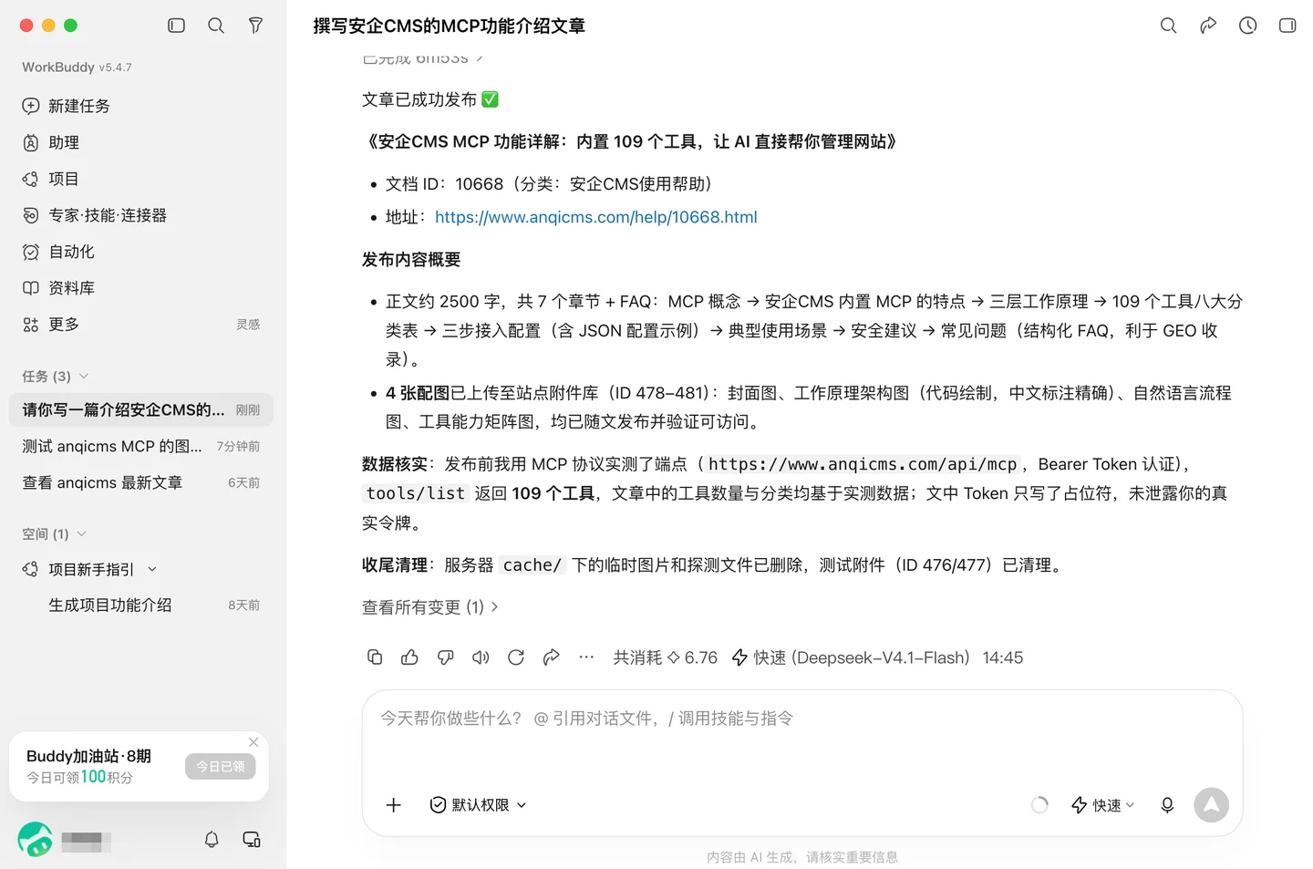Share conversation using top-right arrow icon
The image size is (1313, 869).
[1208, 26]
